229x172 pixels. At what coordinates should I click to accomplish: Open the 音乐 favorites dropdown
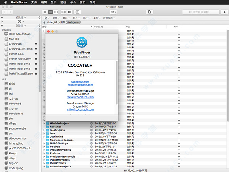[66, 18]
